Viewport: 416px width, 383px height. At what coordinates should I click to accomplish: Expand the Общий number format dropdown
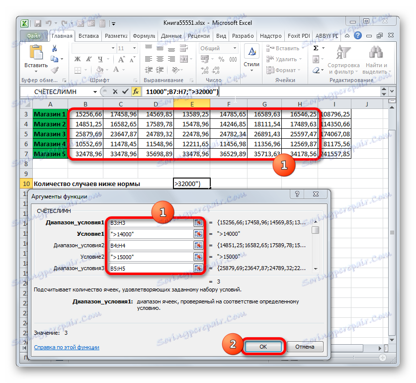pos(235,48)
